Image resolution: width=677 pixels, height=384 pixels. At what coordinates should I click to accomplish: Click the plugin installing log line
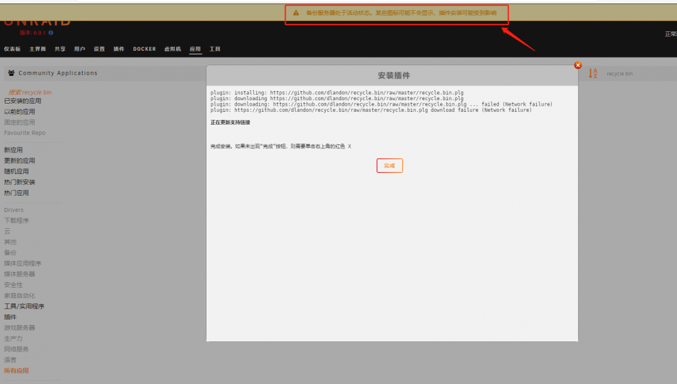pyautogui.click(x=336, y=93)
